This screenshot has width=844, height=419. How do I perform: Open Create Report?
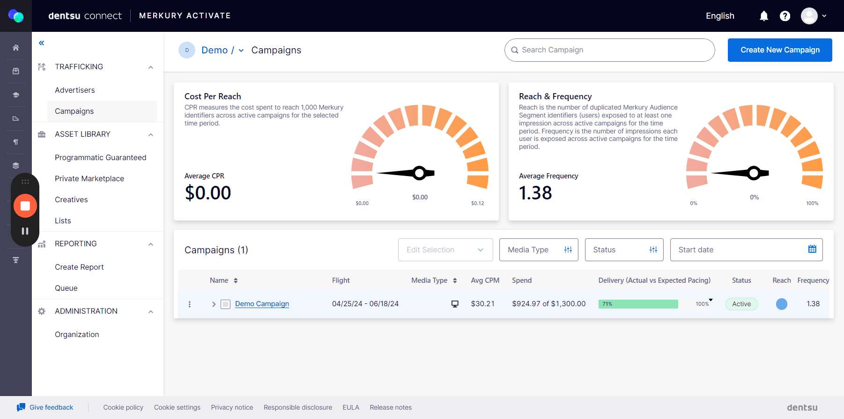79,267
